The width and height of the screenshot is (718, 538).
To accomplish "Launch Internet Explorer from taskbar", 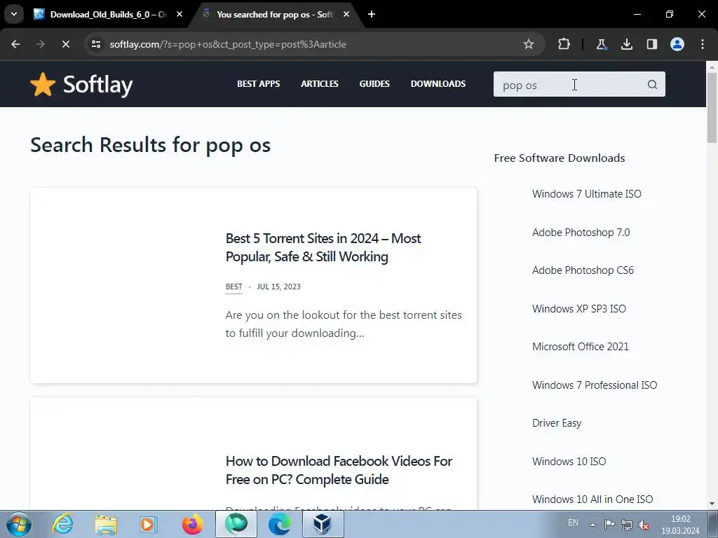I will [62, 524].
